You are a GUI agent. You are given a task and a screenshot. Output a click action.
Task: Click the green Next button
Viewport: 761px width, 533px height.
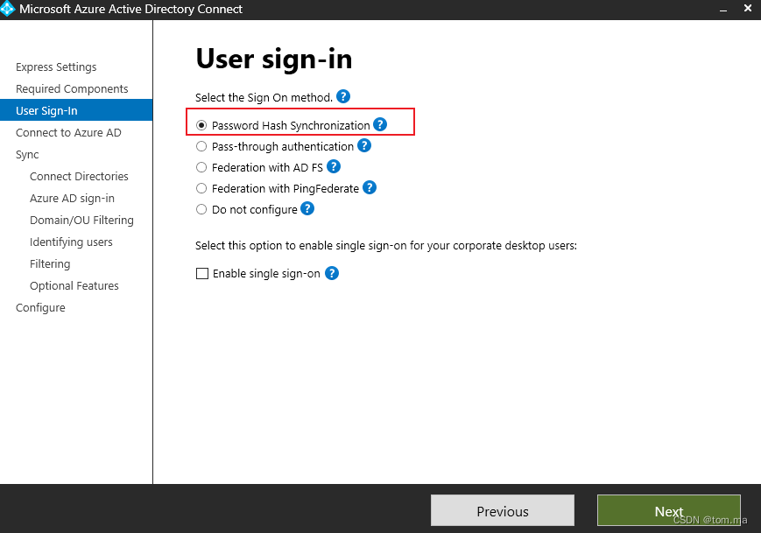point(669,510)
